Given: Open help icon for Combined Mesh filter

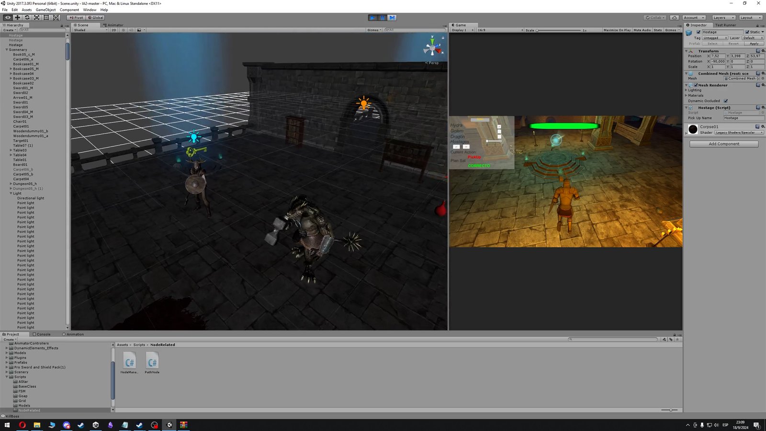Looking at the screenshot, I should coord(758,73).
